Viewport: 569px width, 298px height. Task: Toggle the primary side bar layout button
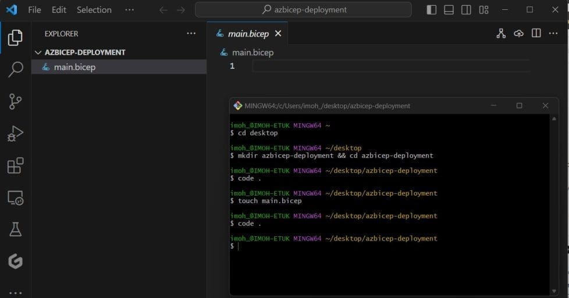click(431, 10)
